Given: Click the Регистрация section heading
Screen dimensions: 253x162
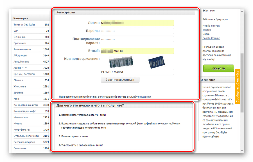Looking at the screenshot, I should click(66, 12).
